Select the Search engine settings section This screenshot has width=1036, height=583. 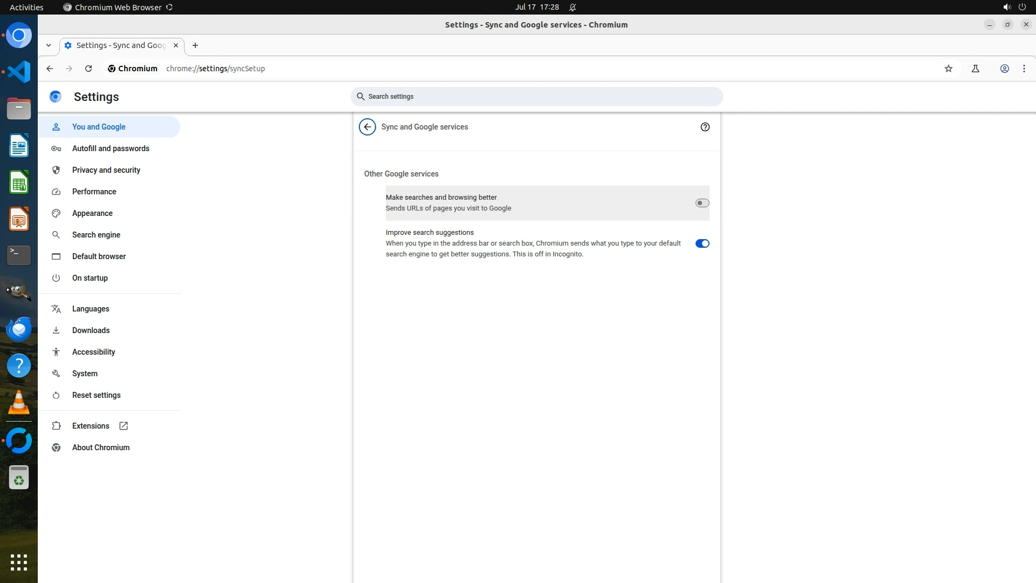[x=96, y=235]
